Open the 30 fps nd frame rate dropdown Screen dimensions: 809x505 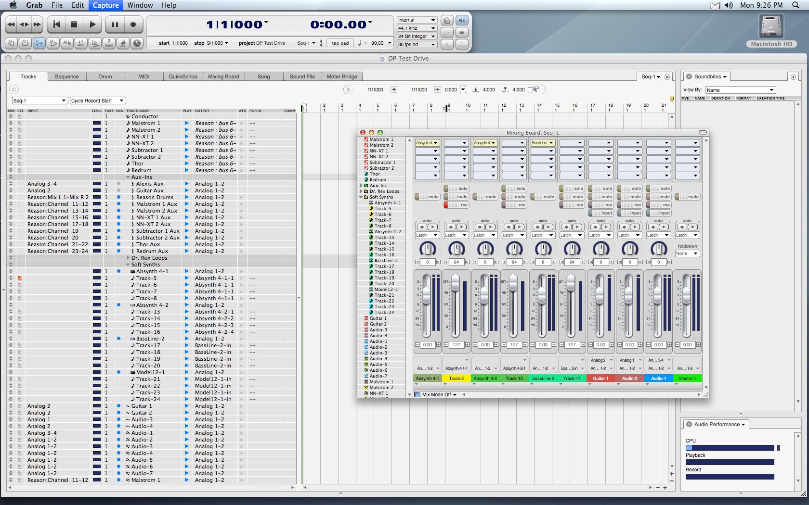(417, 44)
